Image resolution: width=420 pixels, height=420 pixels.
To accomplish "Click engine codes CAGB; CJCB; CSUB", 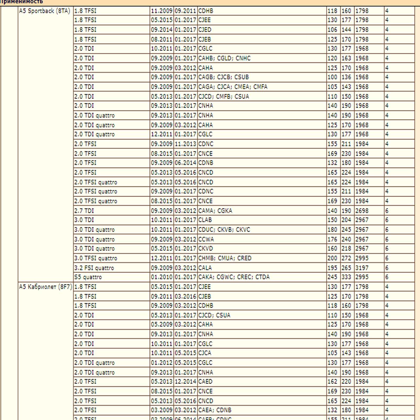I will (x=223, y=77).
